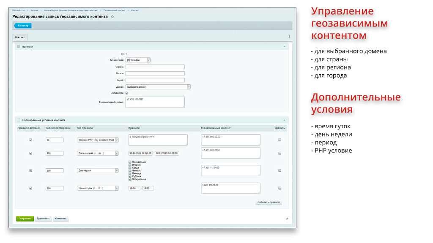Open the Тип контента dropdown

[x=138, y=60]
